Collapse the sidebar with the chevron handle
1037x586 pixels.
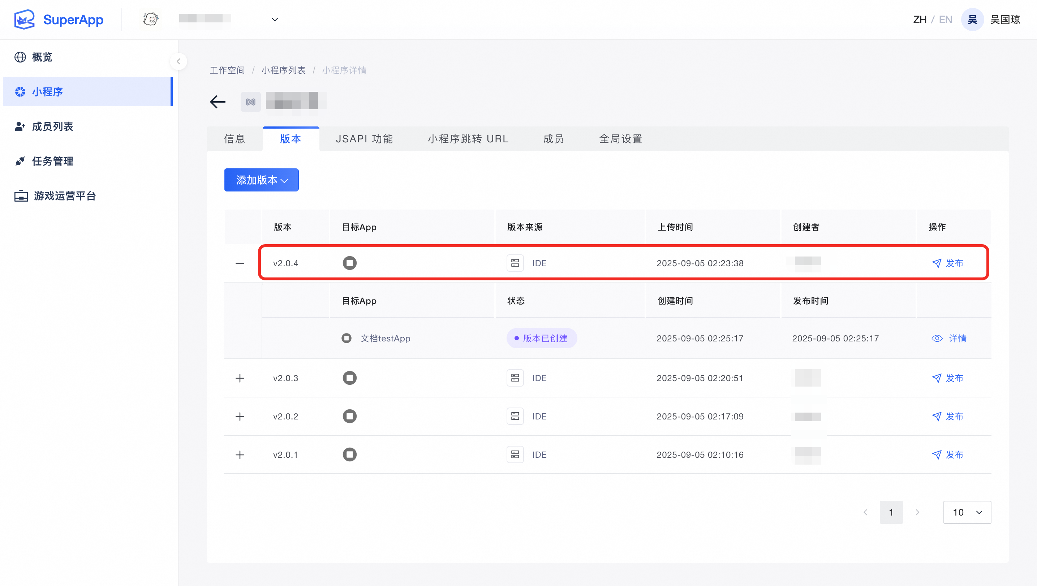178,61
